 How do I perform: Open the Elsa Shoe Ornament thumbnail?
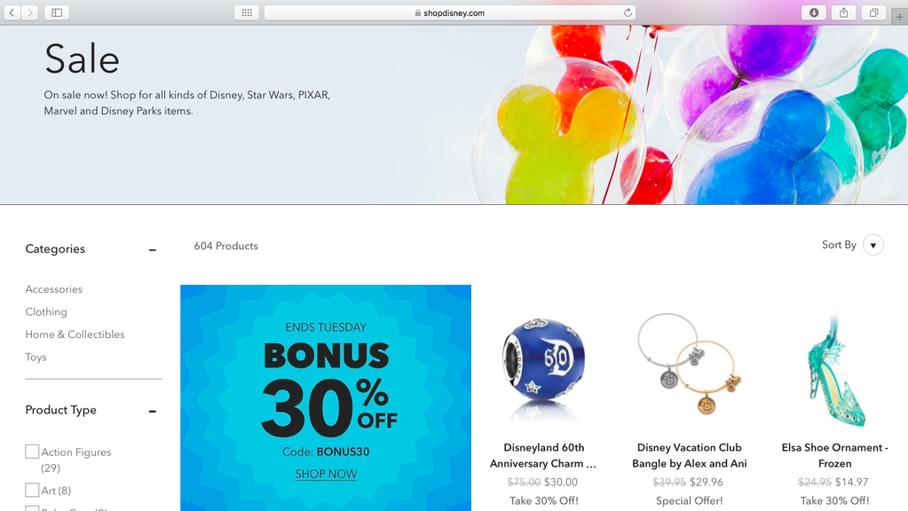835,372
